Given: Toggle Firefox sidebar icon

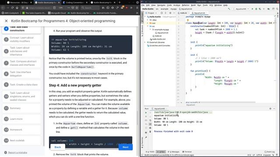Looking at the screenshot, I should (108, 8).
